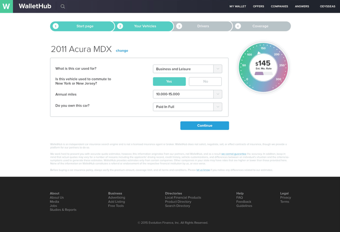Select No for commute question
This screenshot has height=232, width=340.
point(205,81)
